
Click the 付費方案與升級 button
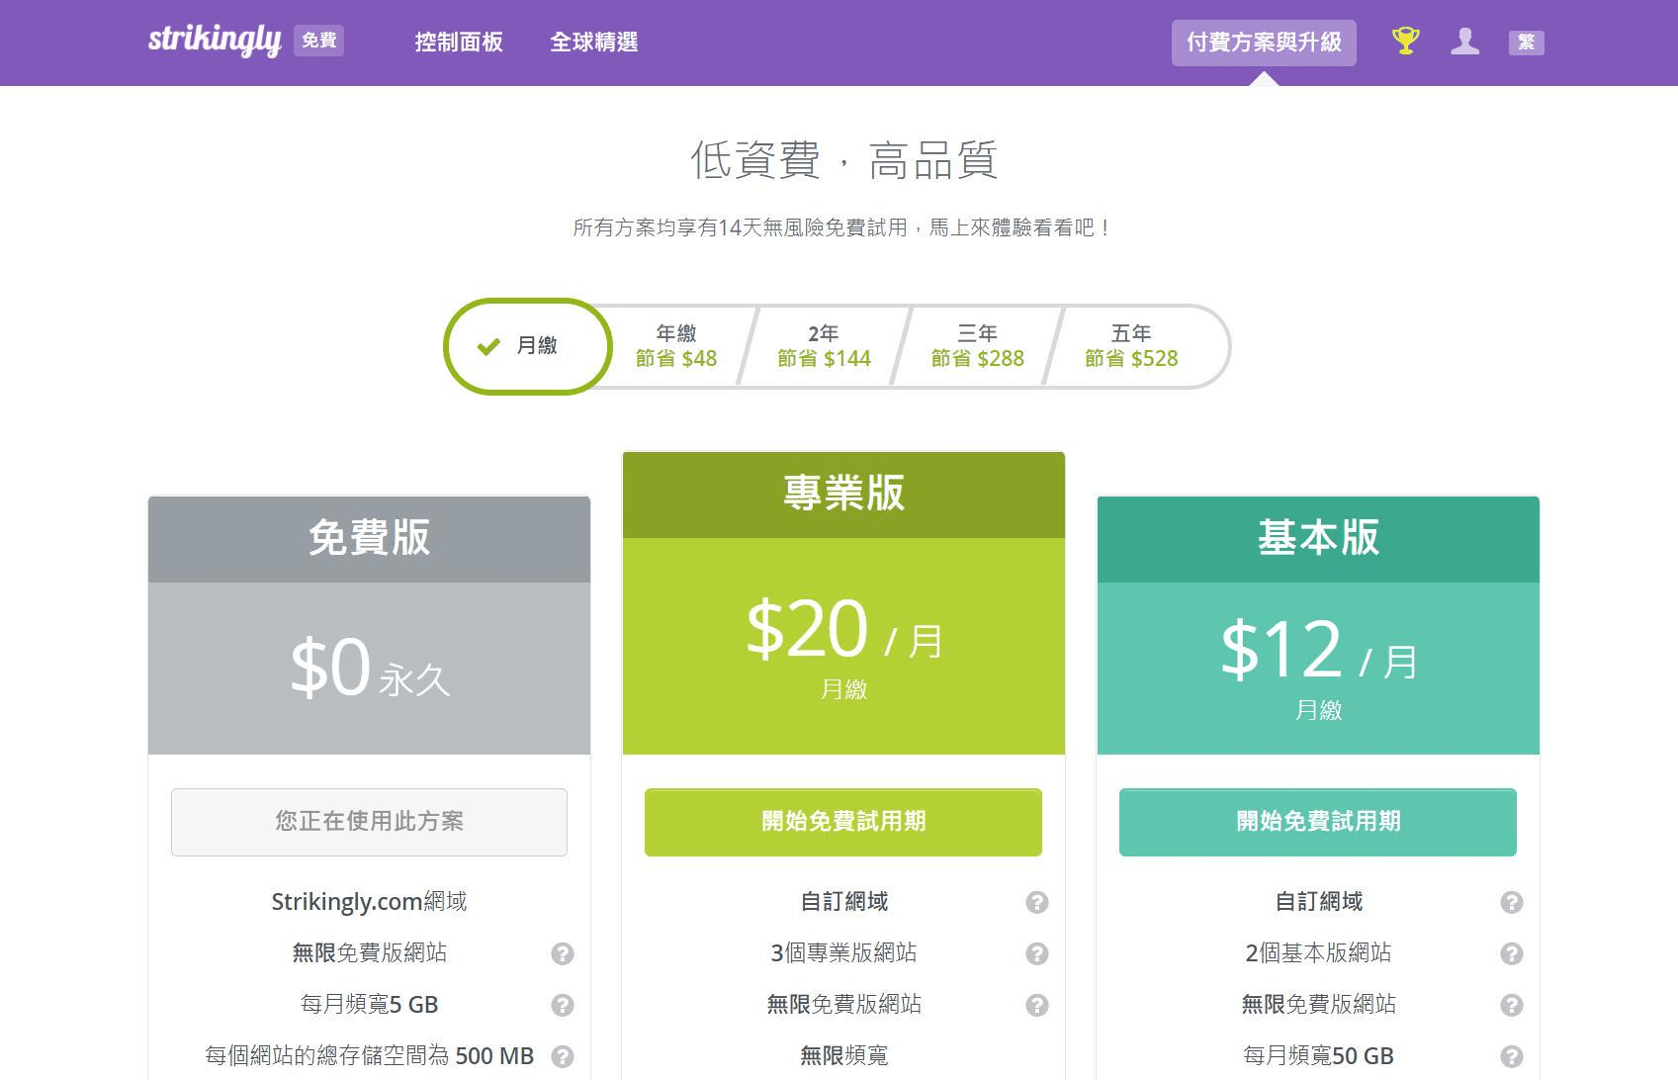coord(1264,43)
